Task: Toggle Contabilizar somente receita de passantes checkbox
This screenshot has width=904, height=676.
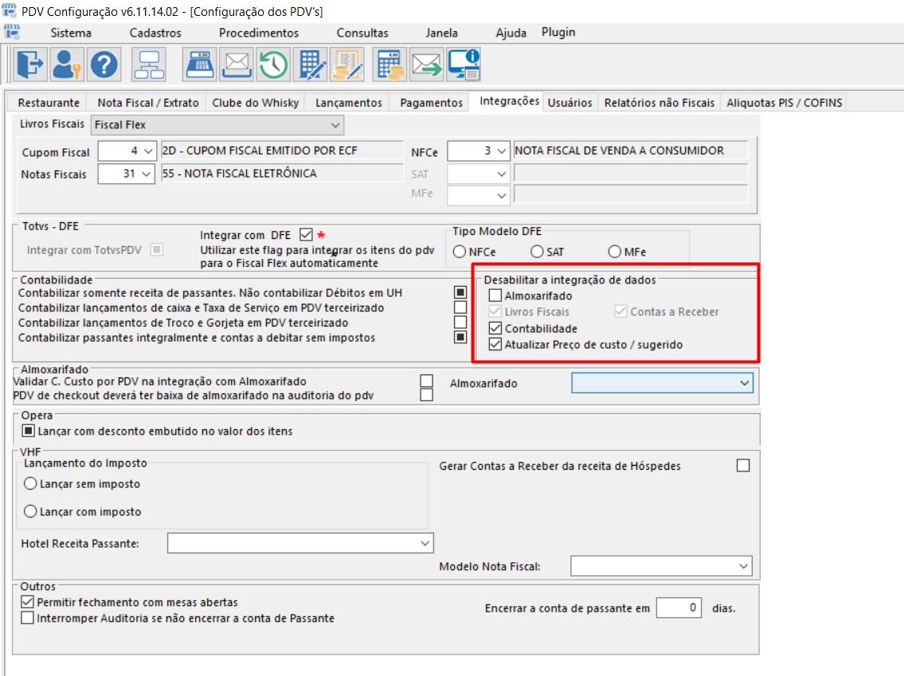Action: click(x=460, y=293)
